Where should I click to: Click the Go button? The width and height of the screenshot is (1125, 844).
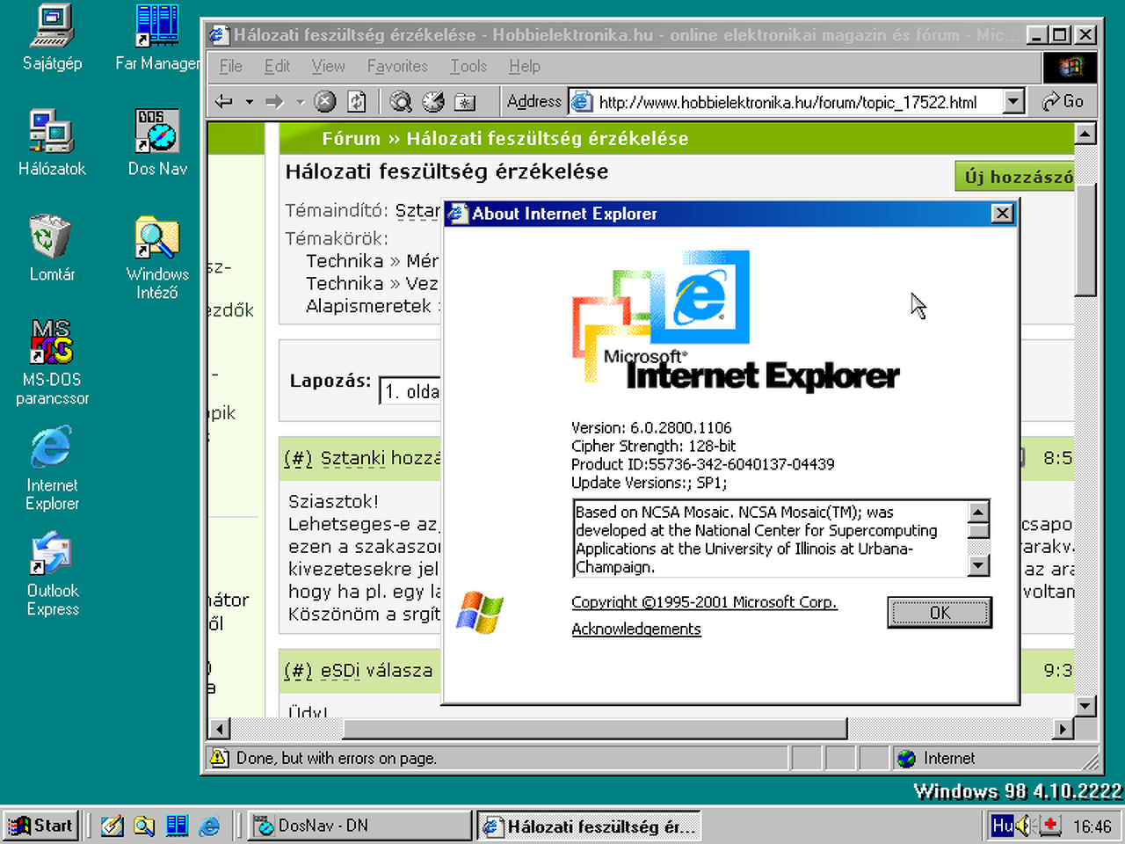1063,102
